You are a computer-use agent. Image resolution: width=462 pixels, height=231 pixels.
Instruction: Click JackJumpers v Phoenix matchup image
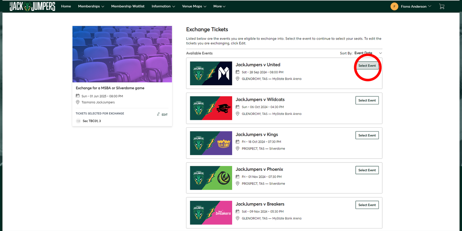pos(211,178)
